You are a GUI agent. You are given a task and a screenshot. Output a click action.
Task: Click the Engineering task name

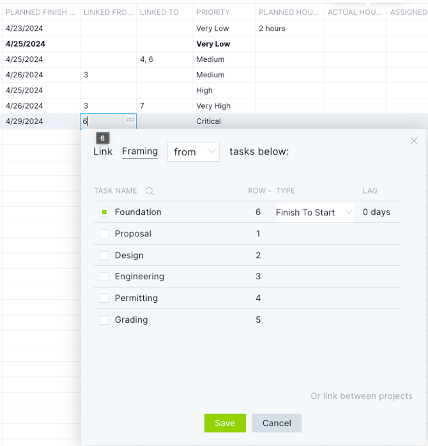pyautogui.click(x=139, y=277)
